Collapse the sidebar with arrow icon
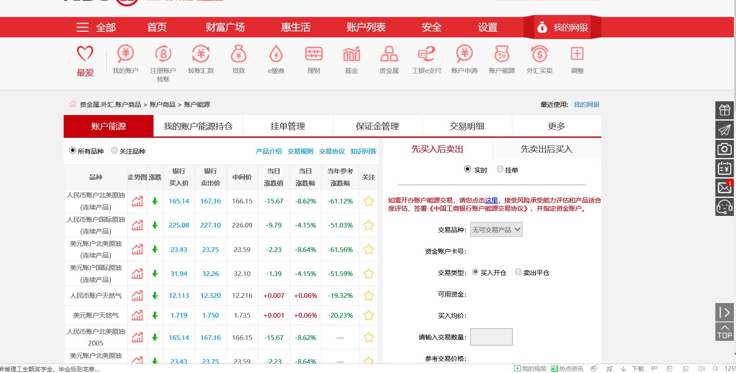Screen dimensions: 736x373 (724, 312)
